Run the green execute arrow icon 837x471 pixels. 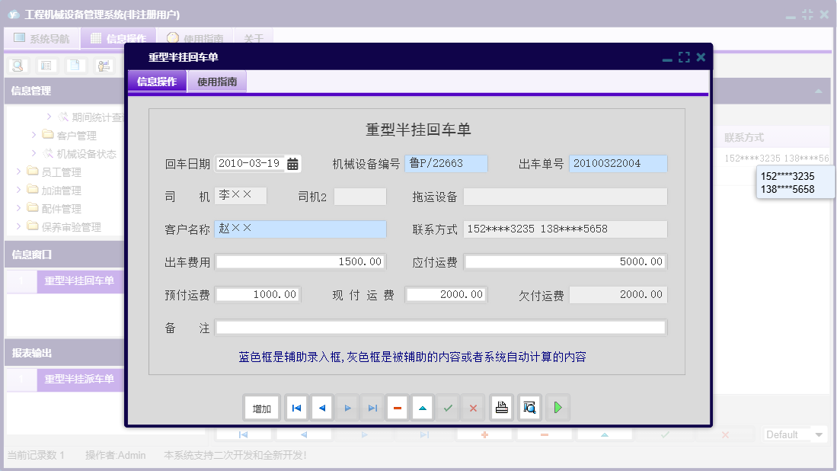pos(557,407)
